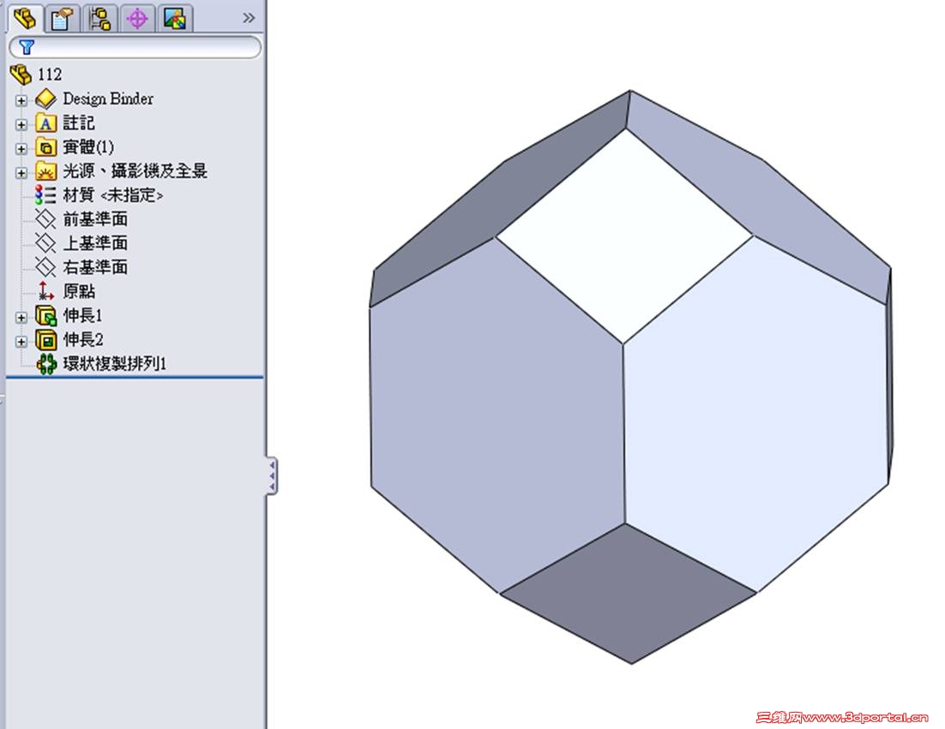Select the 前基準面 plane icon
This screenshot has height=729, width=945.
tap(45, 219)
